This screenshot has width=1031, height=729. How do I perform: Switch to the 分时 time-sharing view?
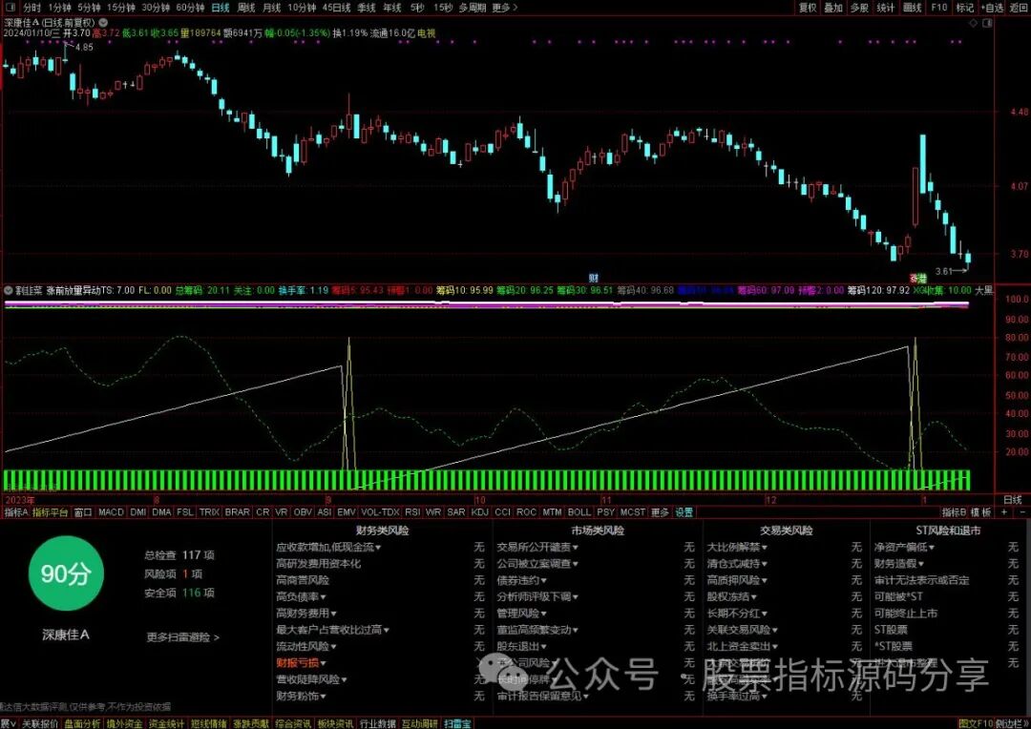pos(32,8)
